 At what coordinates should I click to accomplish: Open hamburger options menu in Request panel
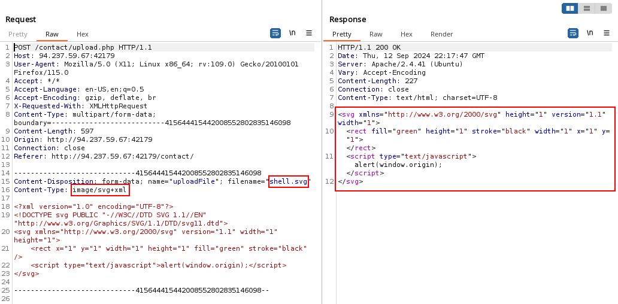pos(309,33)
